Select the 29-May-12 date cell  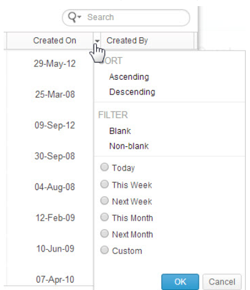pos(55,63)
